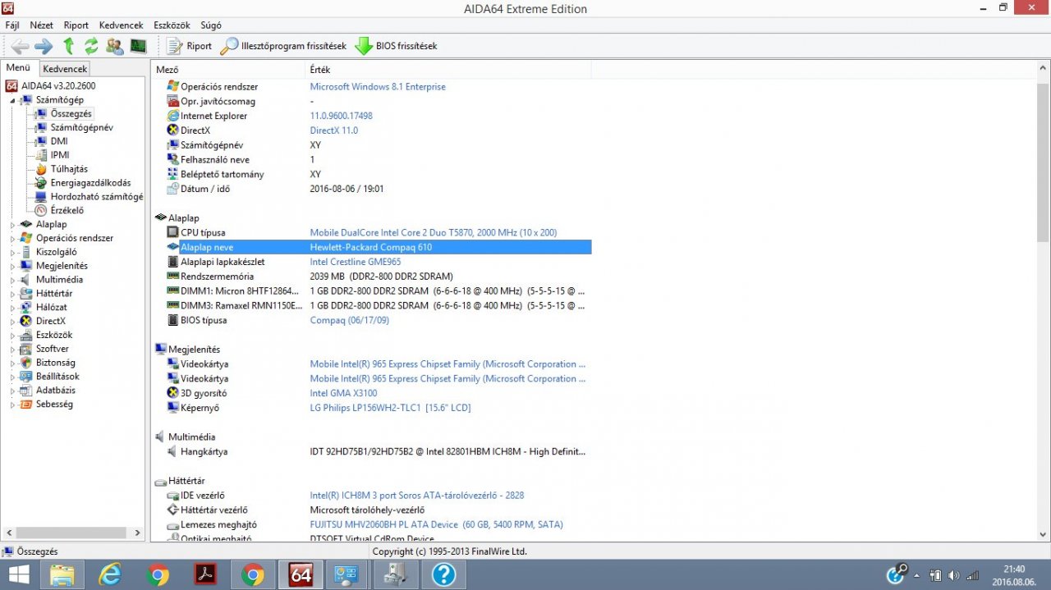
Task: Select AIDA64 v3.20.2600 root tree item
Action: (x=57, y=86)
